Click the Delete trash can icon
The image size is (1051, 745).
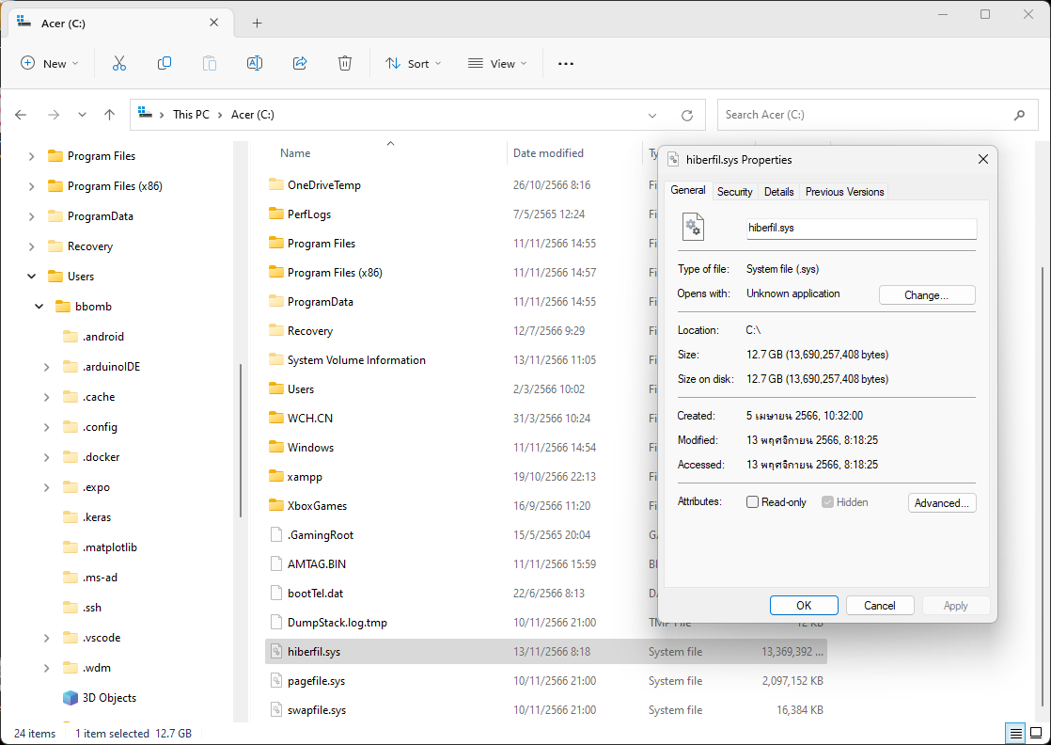(345, 63)
